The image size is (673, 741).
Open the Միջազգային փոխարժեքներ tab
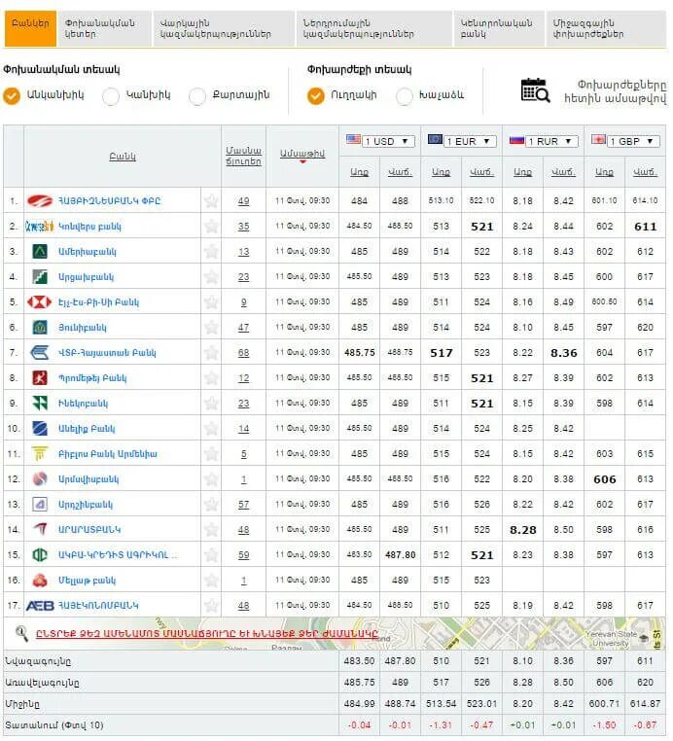coord(606,28)
